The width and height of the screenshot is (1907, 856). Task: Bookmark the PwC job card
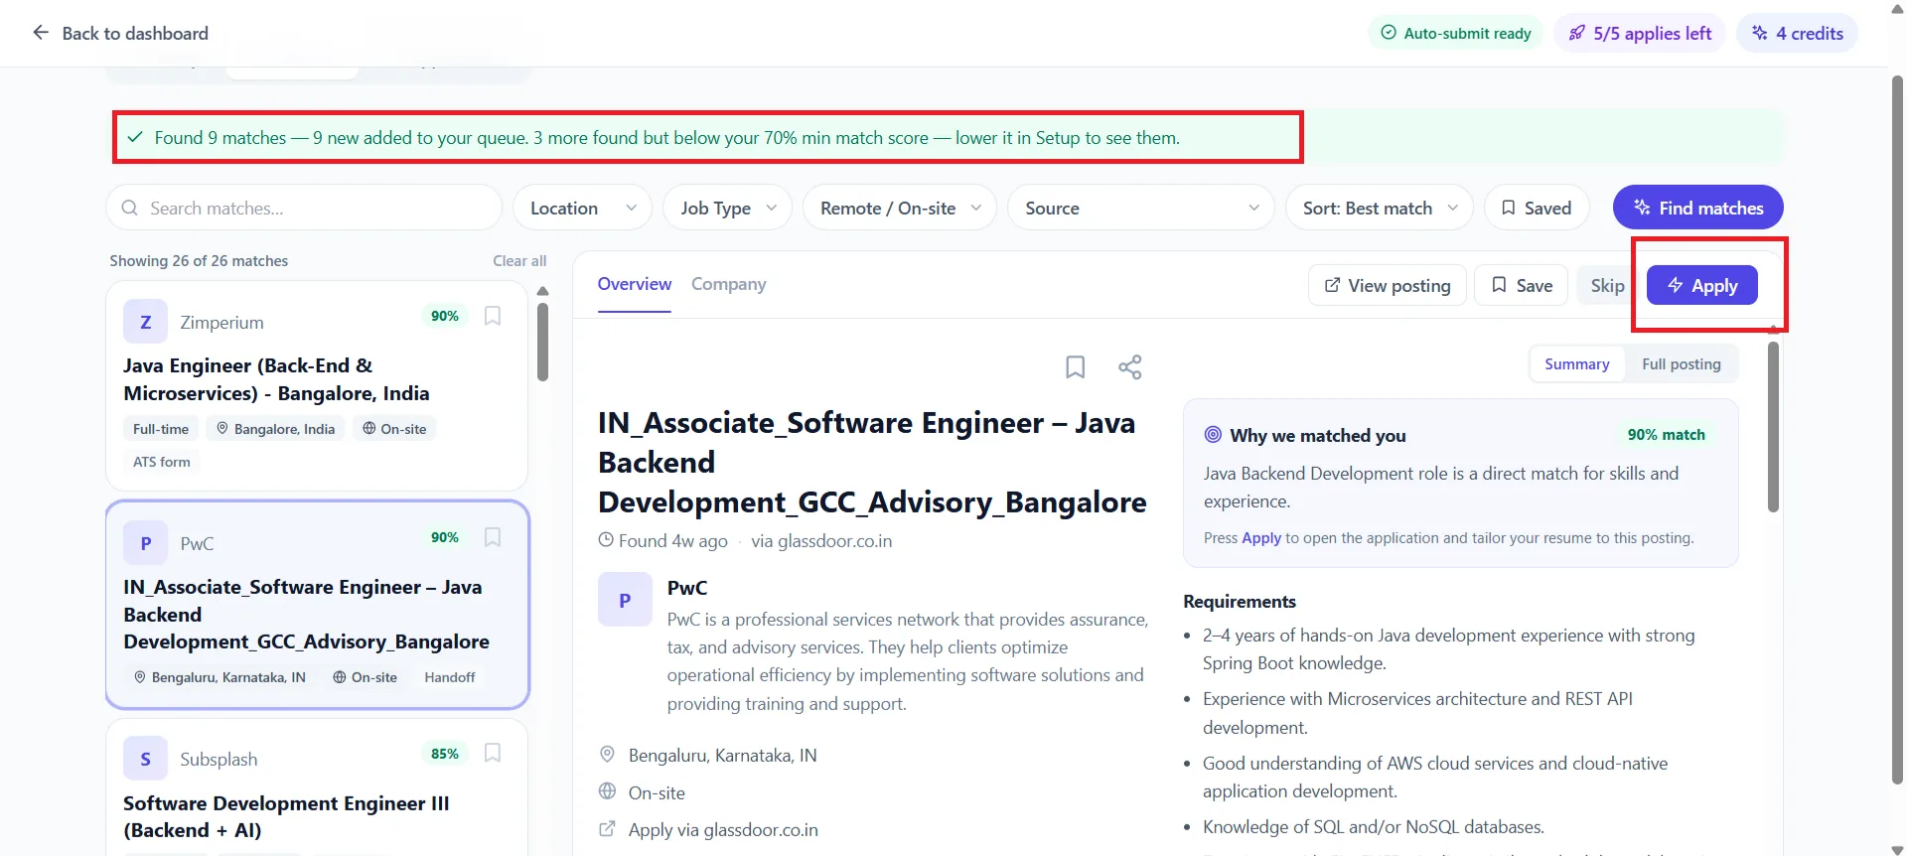(493, 537)
